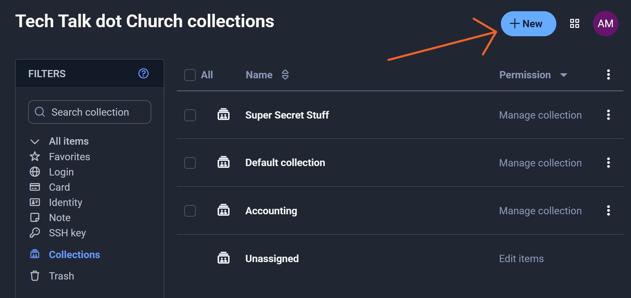Click the Permission dropdown arrow

click(x=564, y=75)
